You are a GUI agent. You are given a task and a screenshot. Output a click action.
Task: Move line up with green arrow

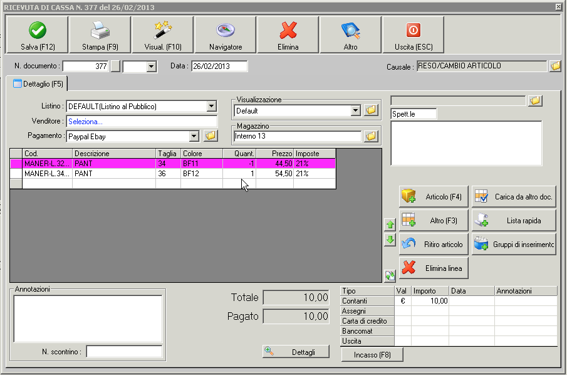coord(390,224)
